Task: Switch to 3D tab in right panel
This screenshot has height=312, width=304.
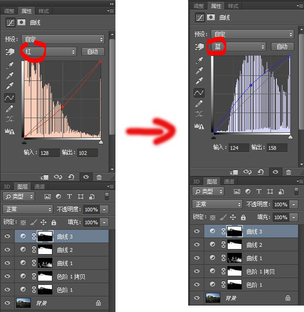Action: (196, 182)
